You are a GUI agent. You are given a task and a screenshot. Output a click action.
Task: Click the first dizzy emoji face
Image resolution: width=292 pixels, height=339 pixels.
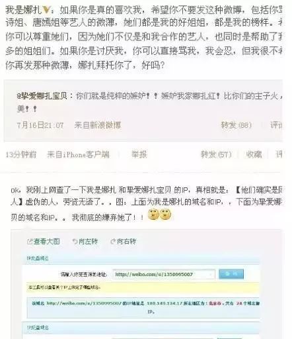(153, 215)
